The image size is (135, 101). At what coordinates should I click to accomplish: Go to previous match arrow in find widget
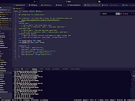click(131, 14)
